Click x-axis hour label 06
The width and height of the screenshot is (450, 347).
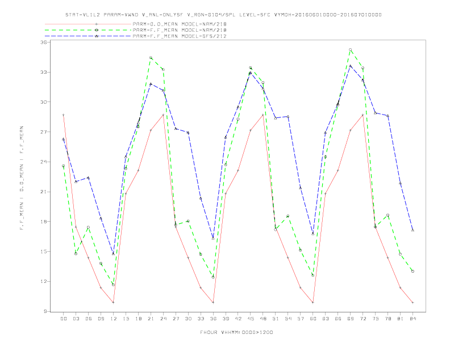[x=89, y=319]
